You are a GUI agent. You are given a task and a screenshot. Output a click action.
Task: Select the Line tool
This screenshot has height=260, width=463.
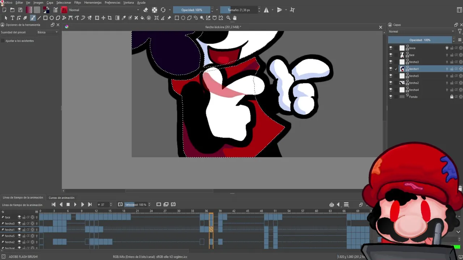click(x=39, y=18)
